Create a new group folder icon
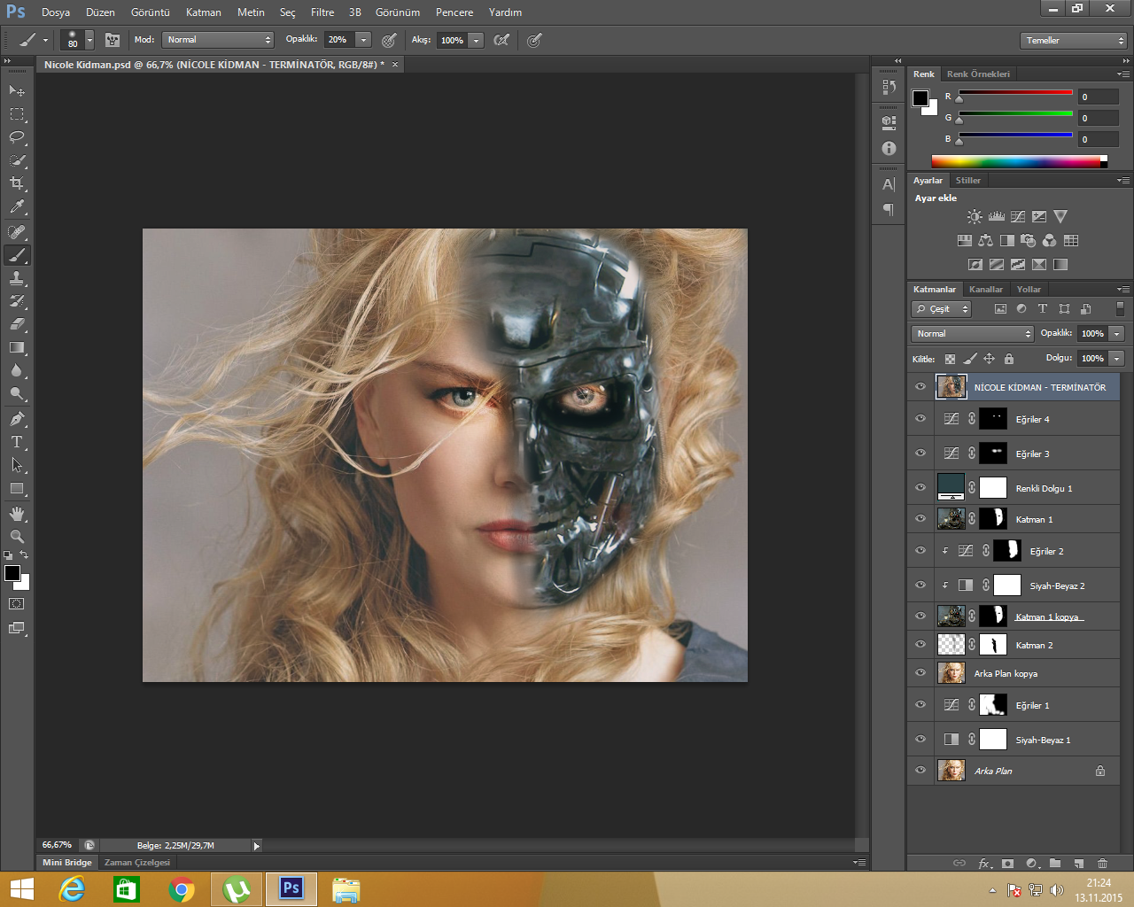Viewport: 1134px width, 907px height. click(1055, 863)
